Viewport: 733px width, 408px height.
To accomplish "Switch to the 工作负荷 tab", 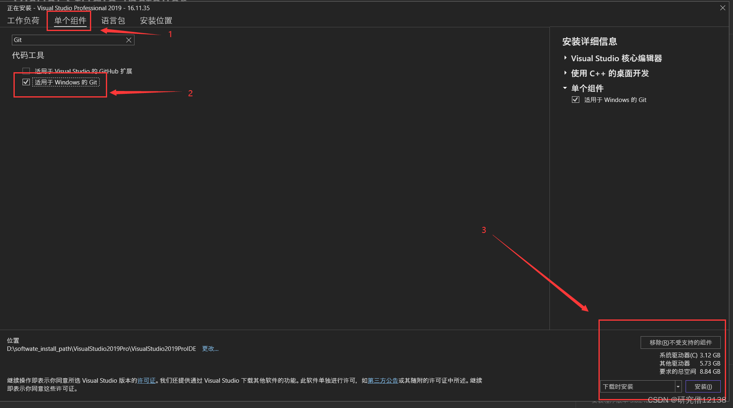I will coord(23,20).
